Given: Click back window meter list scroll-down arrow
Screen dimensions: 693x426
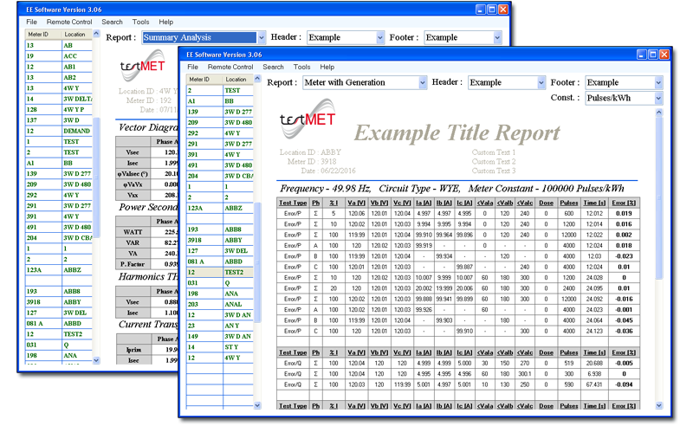Looking at the screenshot, I should pos(96,360).
